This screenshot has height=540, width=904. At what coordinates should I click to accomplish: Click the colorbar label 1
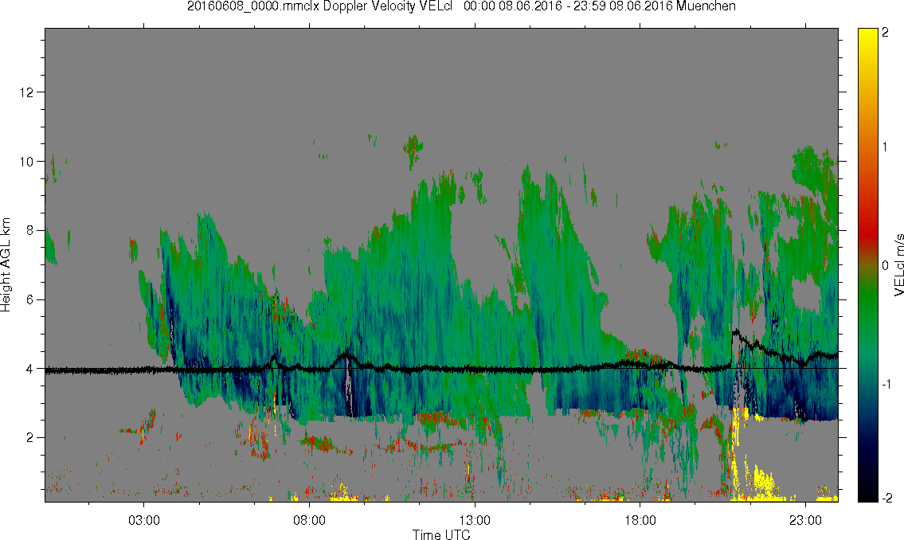tap(885, 147)
